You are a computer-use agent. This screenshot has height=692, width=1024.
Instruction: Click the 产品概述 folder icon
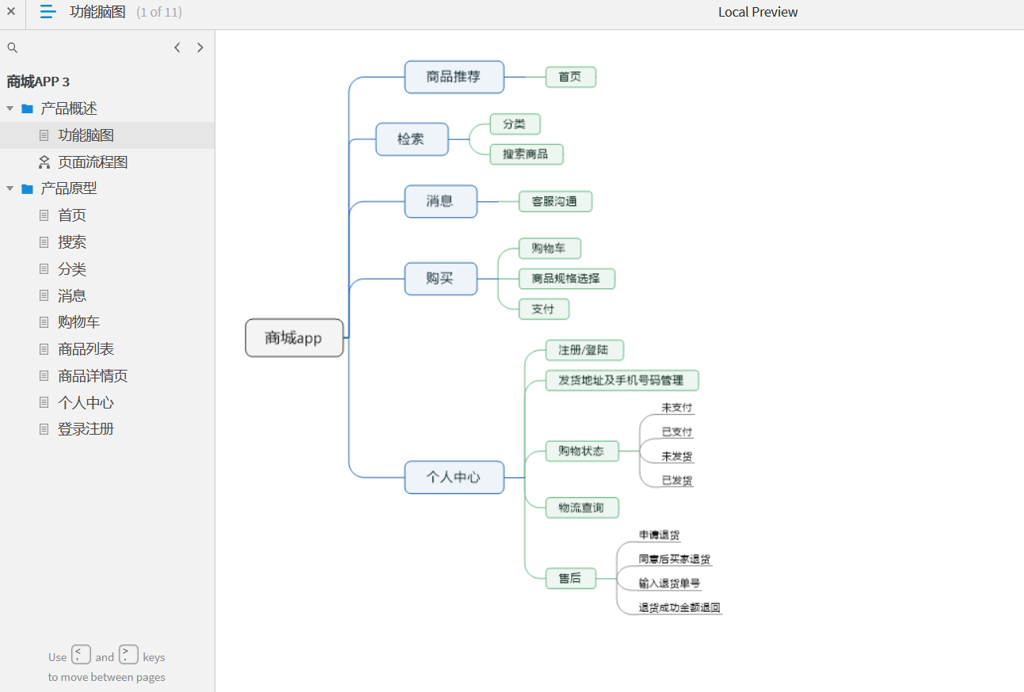click(x=28, y=108)
